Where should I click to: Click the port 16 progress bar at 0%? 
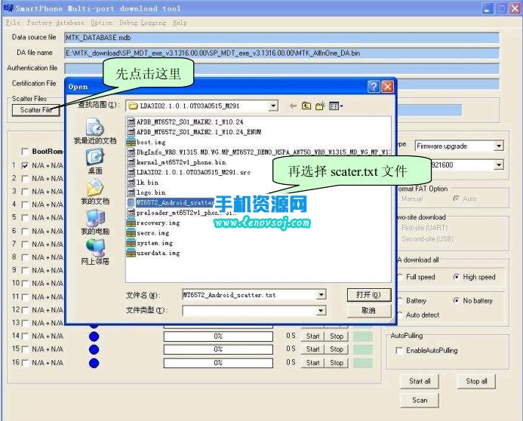(218, 363)
